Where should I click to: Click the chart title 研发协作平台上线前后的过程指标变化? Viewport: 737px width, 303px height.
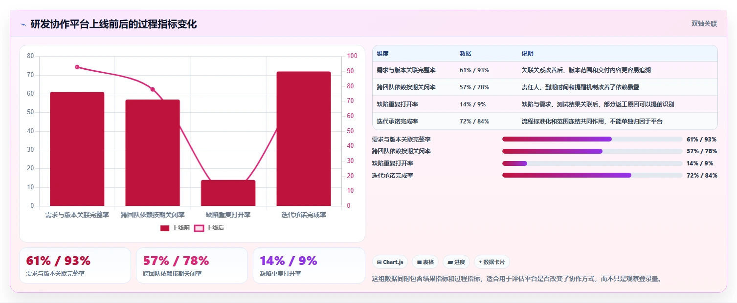click(x=113, y=24)
